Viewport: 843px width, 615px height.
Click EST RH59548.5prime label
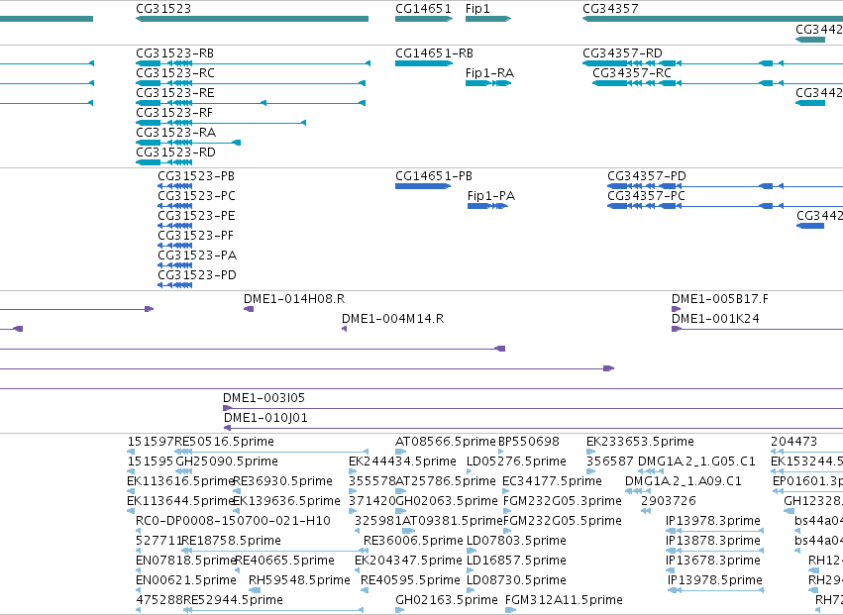299,580
